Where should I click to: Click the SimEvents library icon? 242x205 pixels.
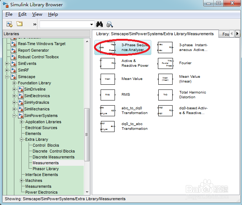point(14,63)
